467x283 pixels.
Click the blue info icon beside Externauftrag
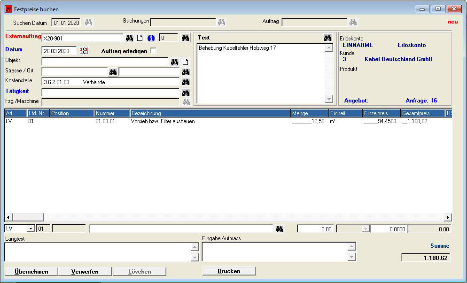pos(151,38)
